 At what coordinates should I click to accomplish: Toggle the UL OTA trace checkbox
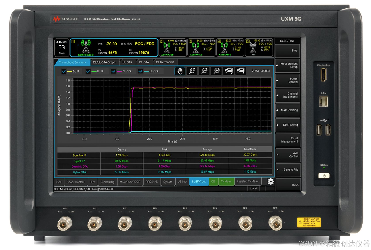pos(140,71)
